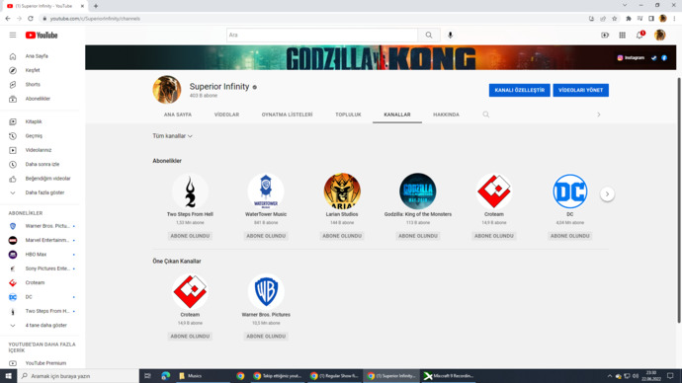Show next subscription channels with the arrow
Viewport: 682px width, 383px height.
pyautogui.click(x=607, y=194)
